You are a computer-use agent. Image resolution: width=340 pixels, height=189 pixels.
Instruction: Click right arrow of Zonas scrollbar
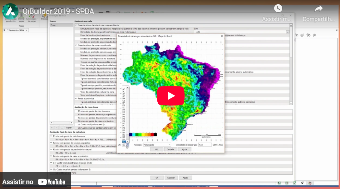click(71, 123)
